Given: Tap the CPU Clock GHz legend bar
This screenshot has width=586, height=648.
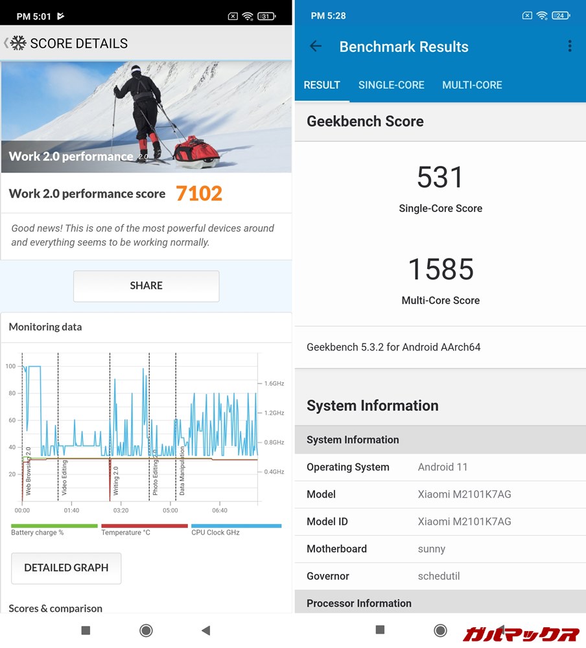Looking at the screenshot, I should 236,526.
